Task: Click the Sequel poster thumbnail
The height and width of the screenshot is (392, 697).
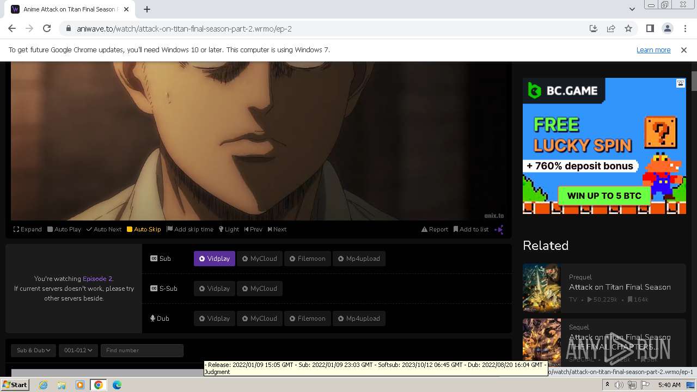Action: pyautogui.click(x=542, y=342)
